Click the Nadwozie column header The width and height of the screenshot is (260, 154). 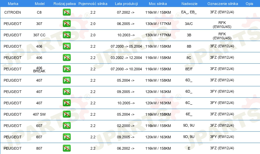tap(190, 4)
